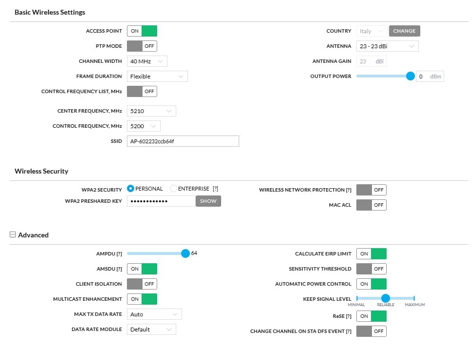The width and height of the screenshot is (474, 350).
Task: Click the help icon beside AMPDU
Action: 119,254
